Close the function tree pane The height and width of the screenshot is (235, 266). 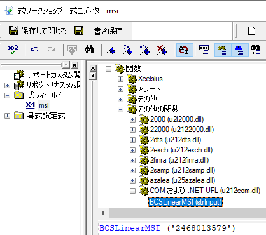[x=93, y=69]
